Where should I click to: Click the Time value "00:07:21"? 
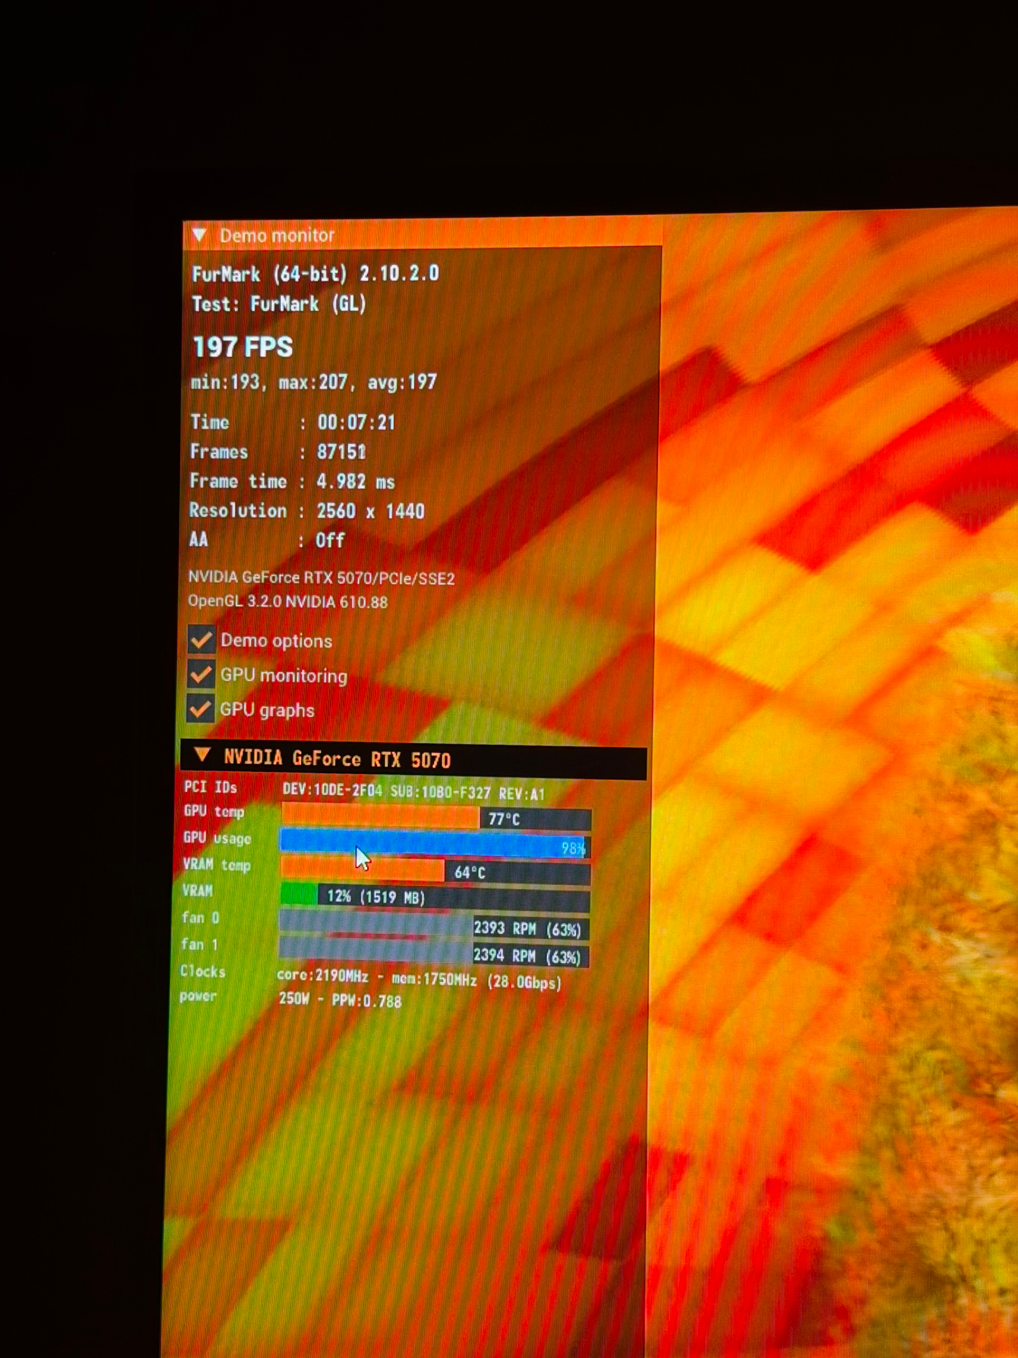tap(356, 422)
